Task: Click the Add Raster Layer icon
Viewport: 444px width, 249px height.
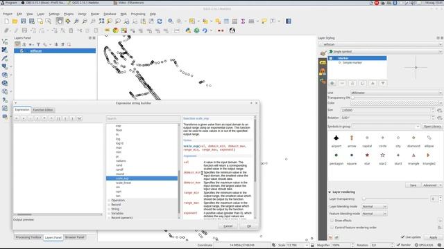Action: [5, 50]
